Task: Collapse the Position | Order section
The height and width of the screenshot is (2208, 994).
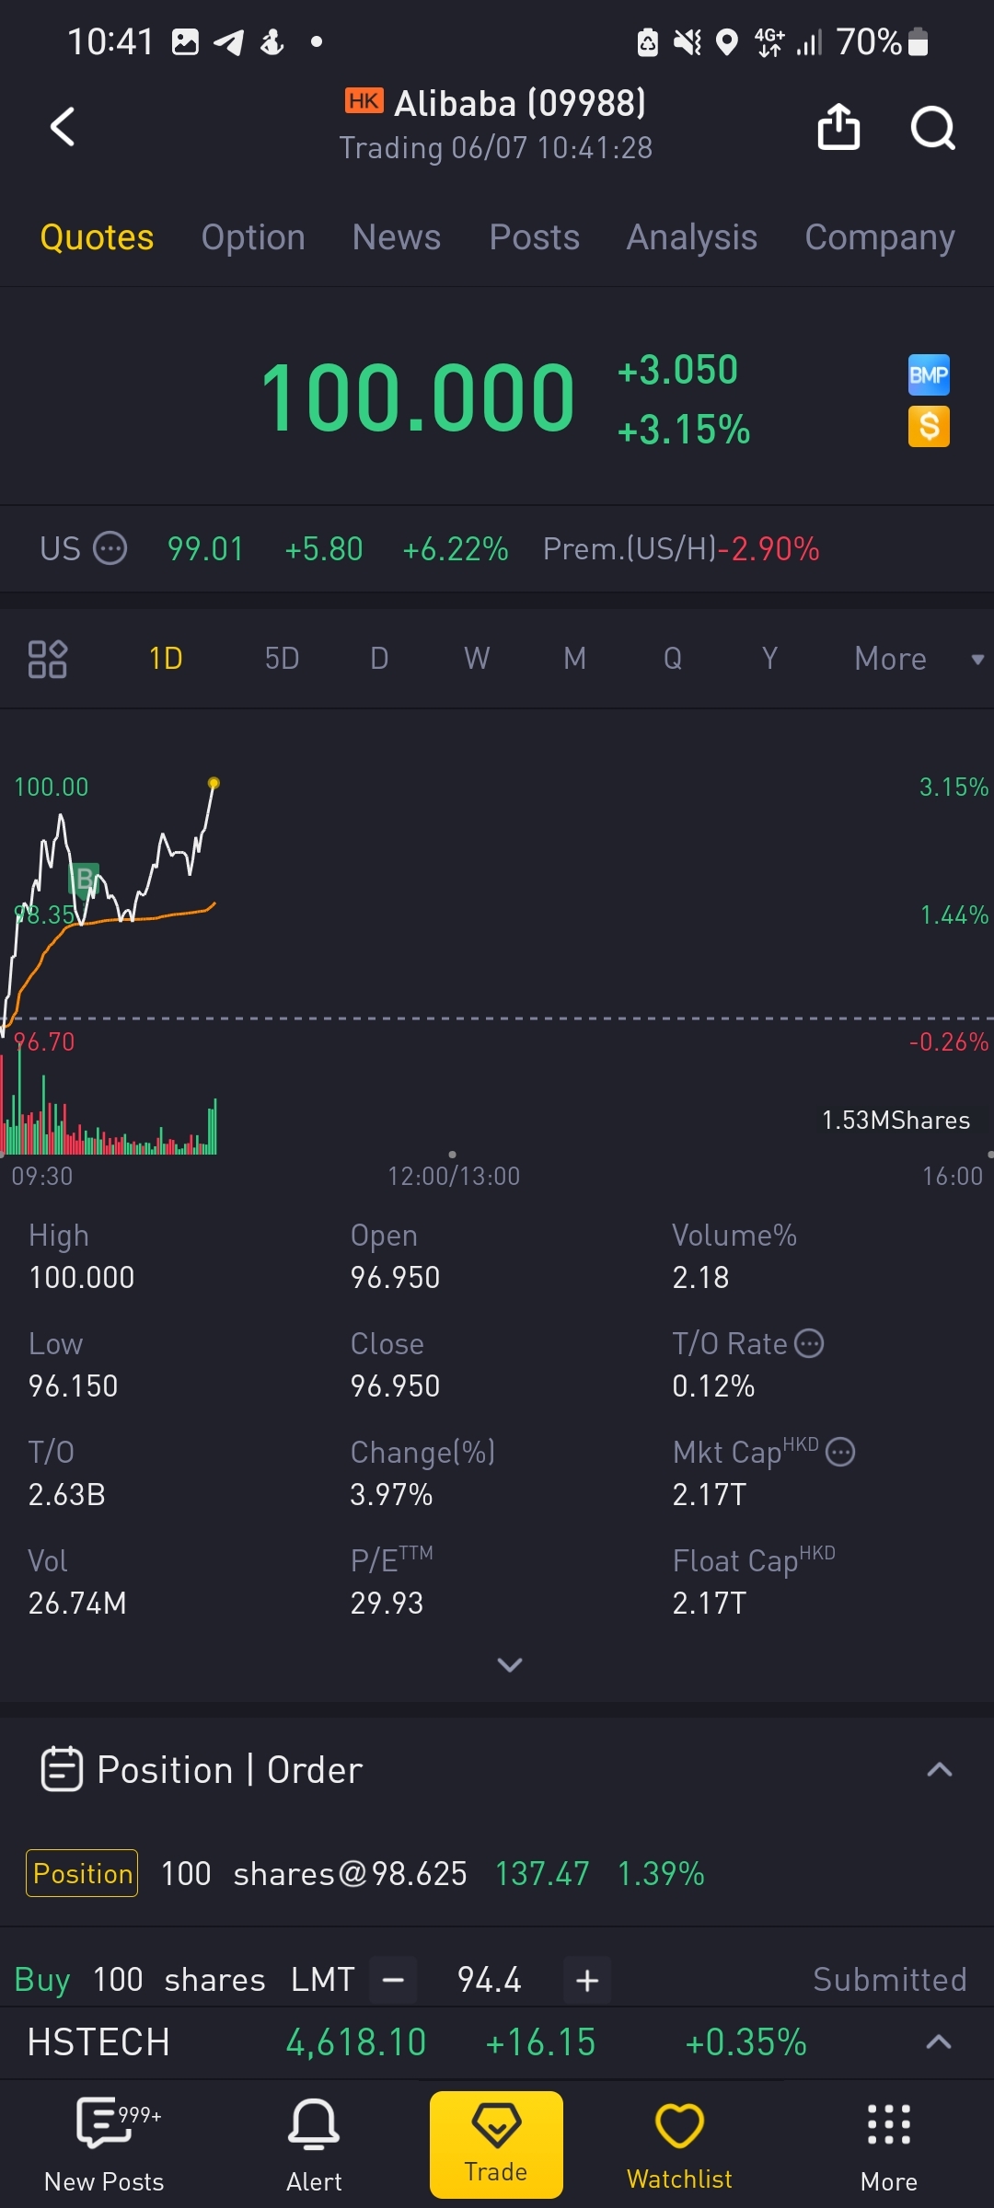Action: (939, 1769)
